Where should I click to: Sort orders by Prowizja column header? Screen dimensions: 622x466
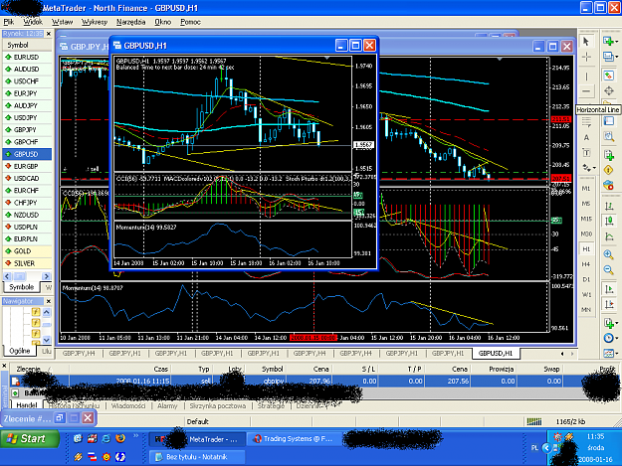coord(501,369)
